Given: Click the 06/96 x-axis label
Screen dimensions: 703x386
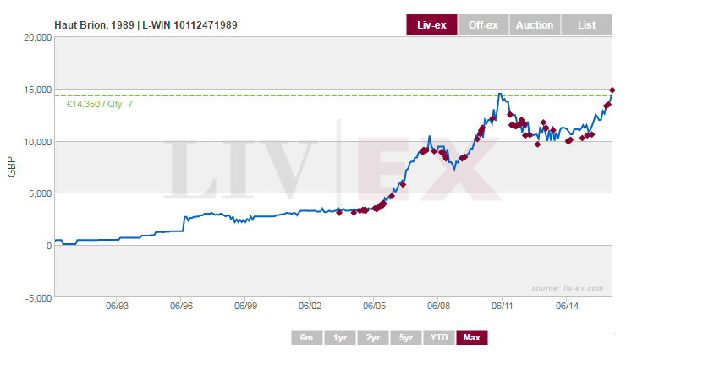Looking at the screenshot, I should pyautogui.click(x=181, y=306).
